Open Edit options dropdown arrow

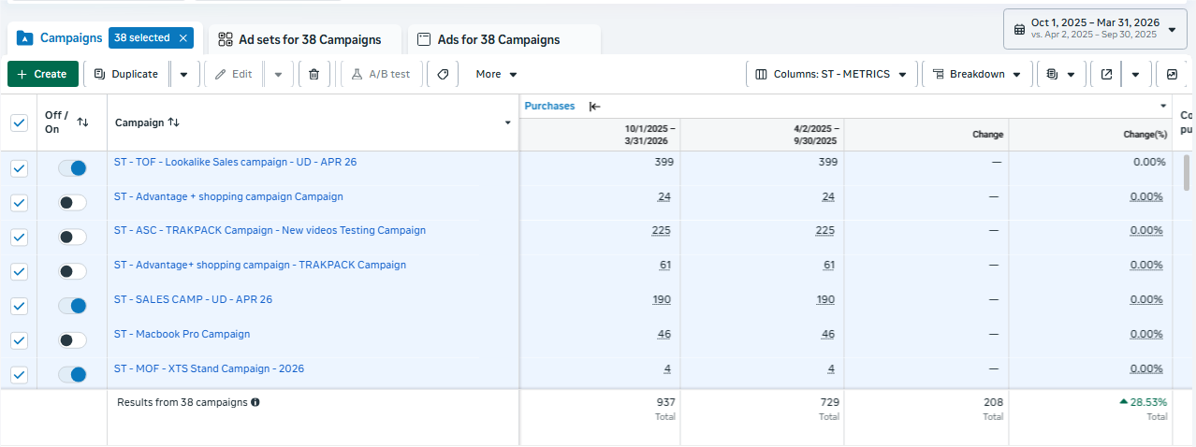(x=278, y=74)
